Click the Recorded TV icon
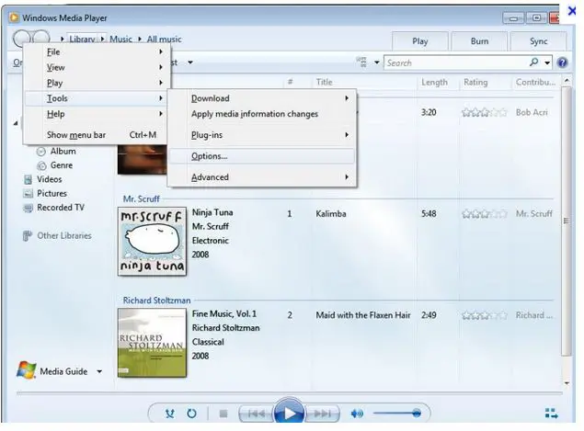 (x=28, y=208)
